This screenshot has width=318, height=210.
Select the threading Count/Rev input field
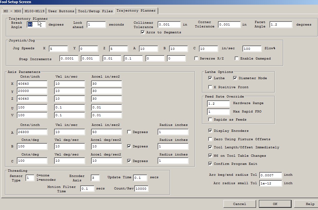tap(141, 189)
